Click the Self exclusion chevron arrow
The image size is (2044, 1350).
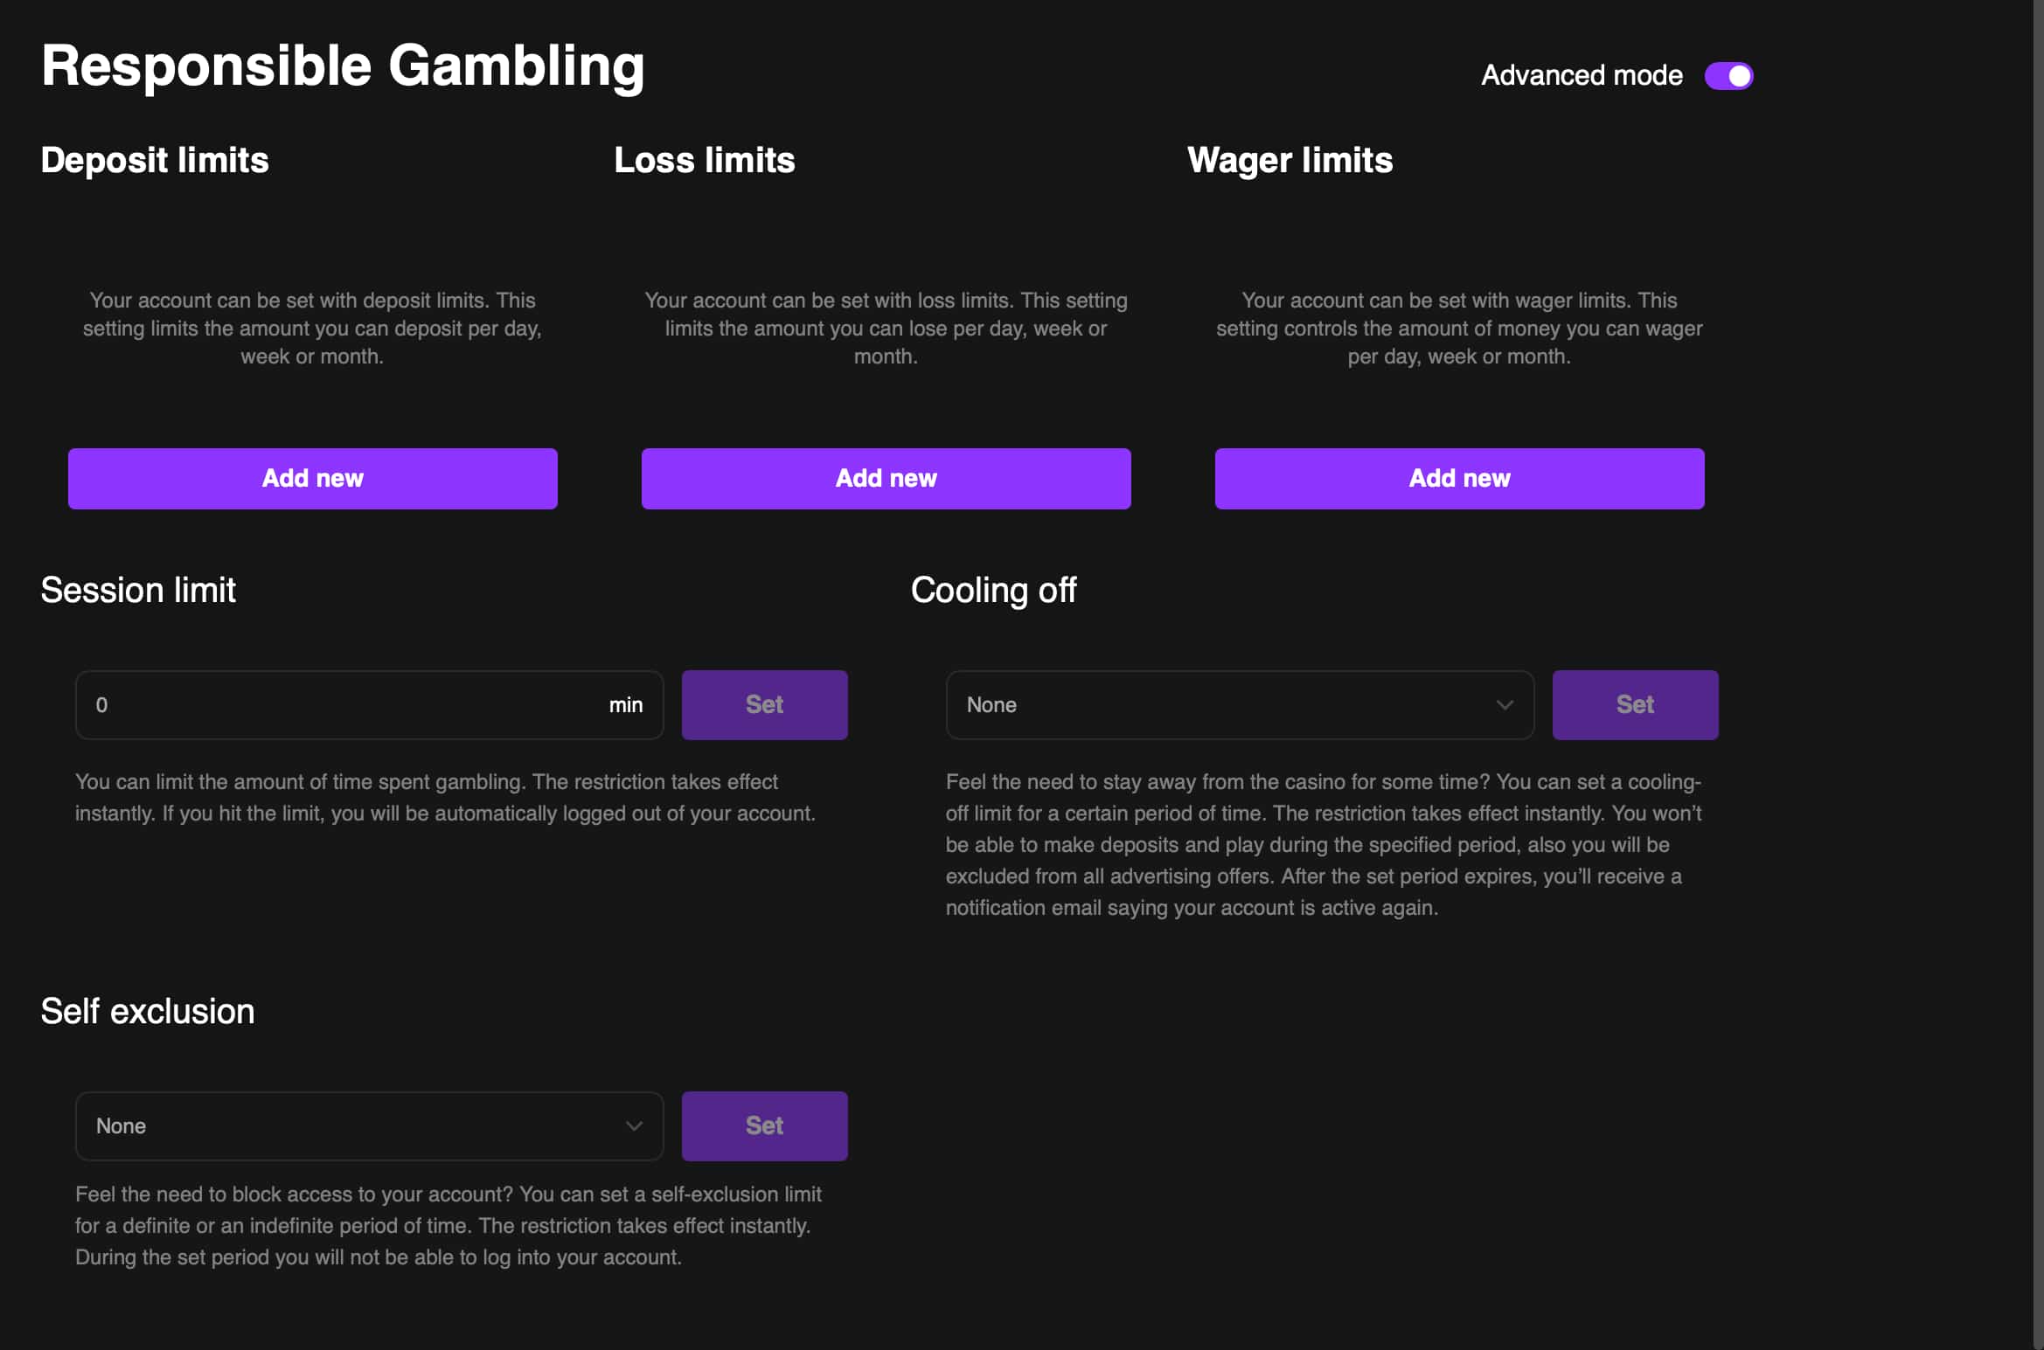635,1126
